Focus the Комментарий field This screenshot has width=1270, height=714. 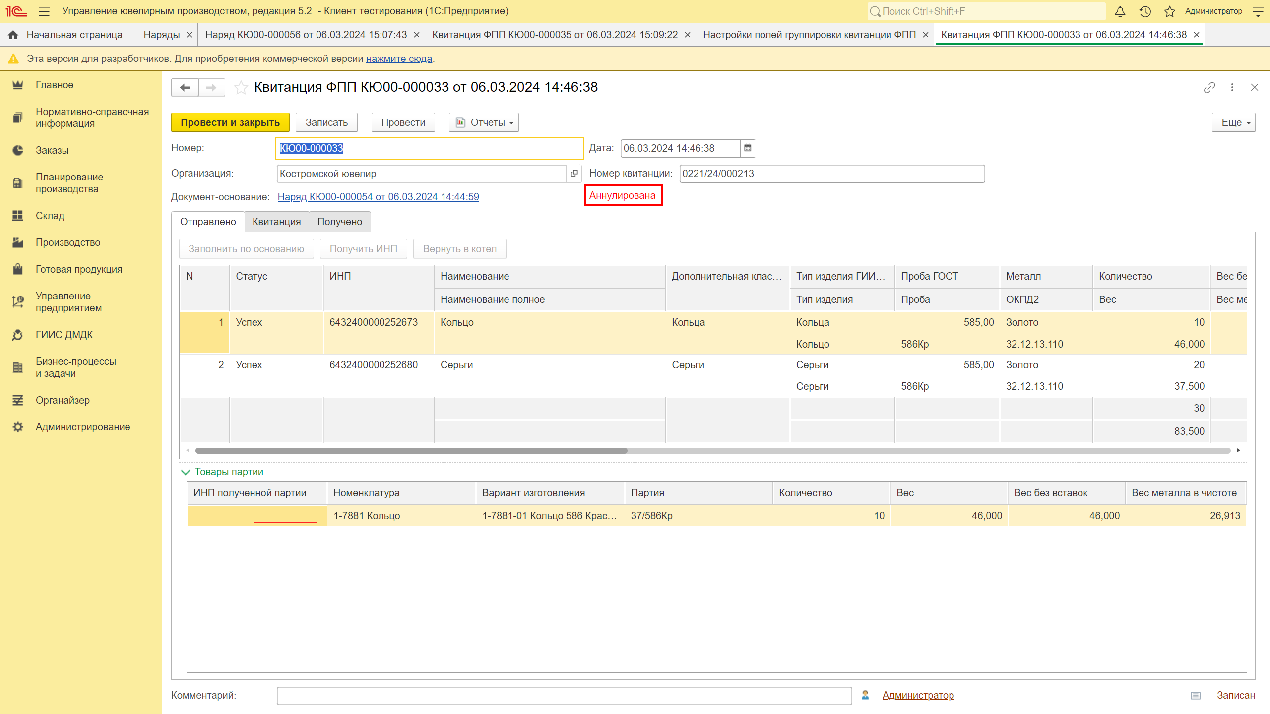click(x=564, y=696)
